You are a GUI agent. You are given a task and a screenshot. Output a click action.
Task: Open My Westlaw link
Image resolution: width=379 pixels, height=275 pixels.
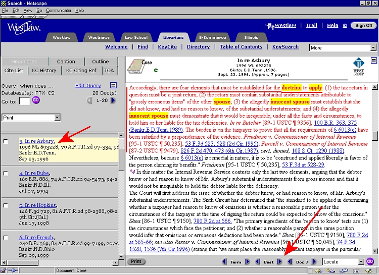[x=281, y=26]
